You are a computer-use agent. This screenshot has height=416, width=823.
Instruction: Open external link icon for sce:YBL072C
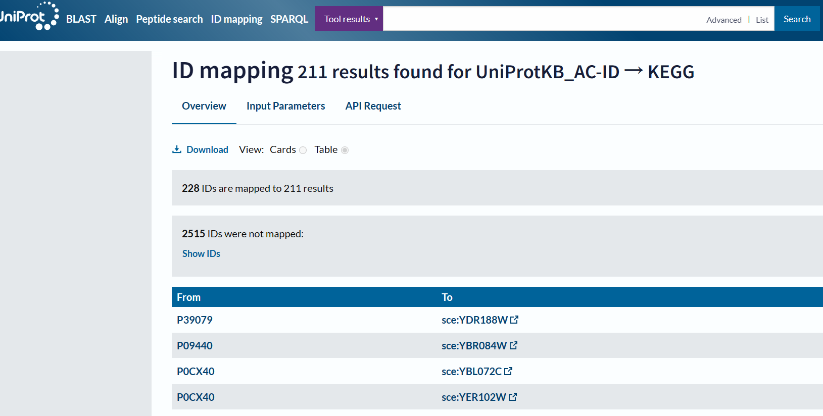[508, 371]
